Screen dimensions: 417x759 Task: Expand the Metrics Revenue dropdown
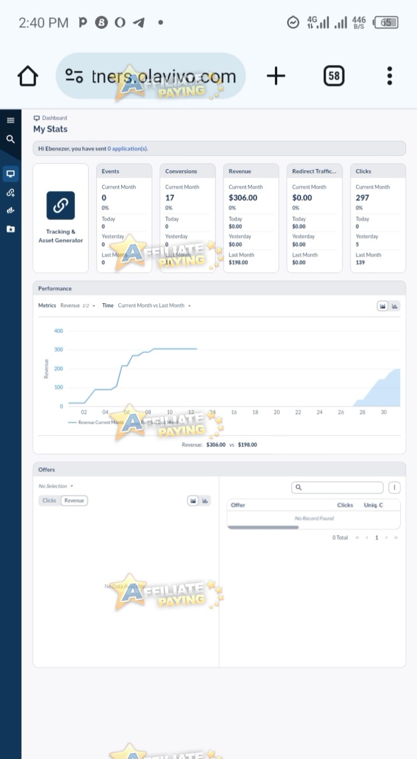(x=78, y=305)
